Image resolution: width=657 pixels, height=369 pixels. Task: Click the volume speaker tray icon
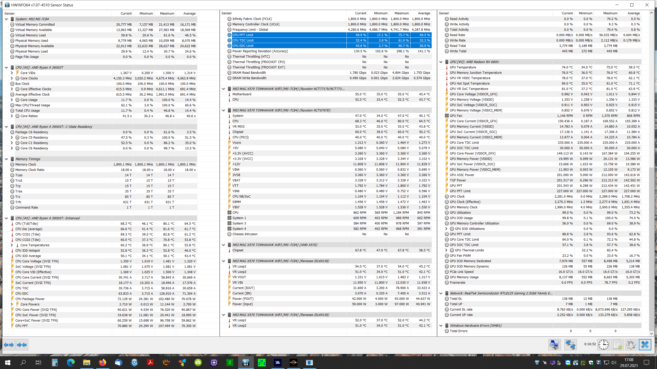[x=614, y=363]
